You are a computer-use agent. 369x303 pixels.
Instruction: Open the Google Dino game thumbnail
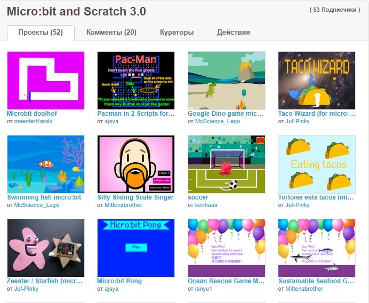point(227,81)
